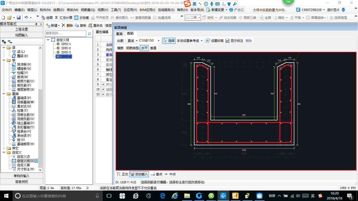Click the navigation tree vertical scrollbar
This screenshot has height=201, width=358.
pyautogui.click(x=40, y=128)
